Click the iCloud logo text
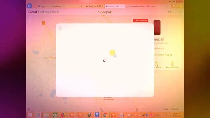Viewport: 210px width, 118px height. [x=32, y=12]
